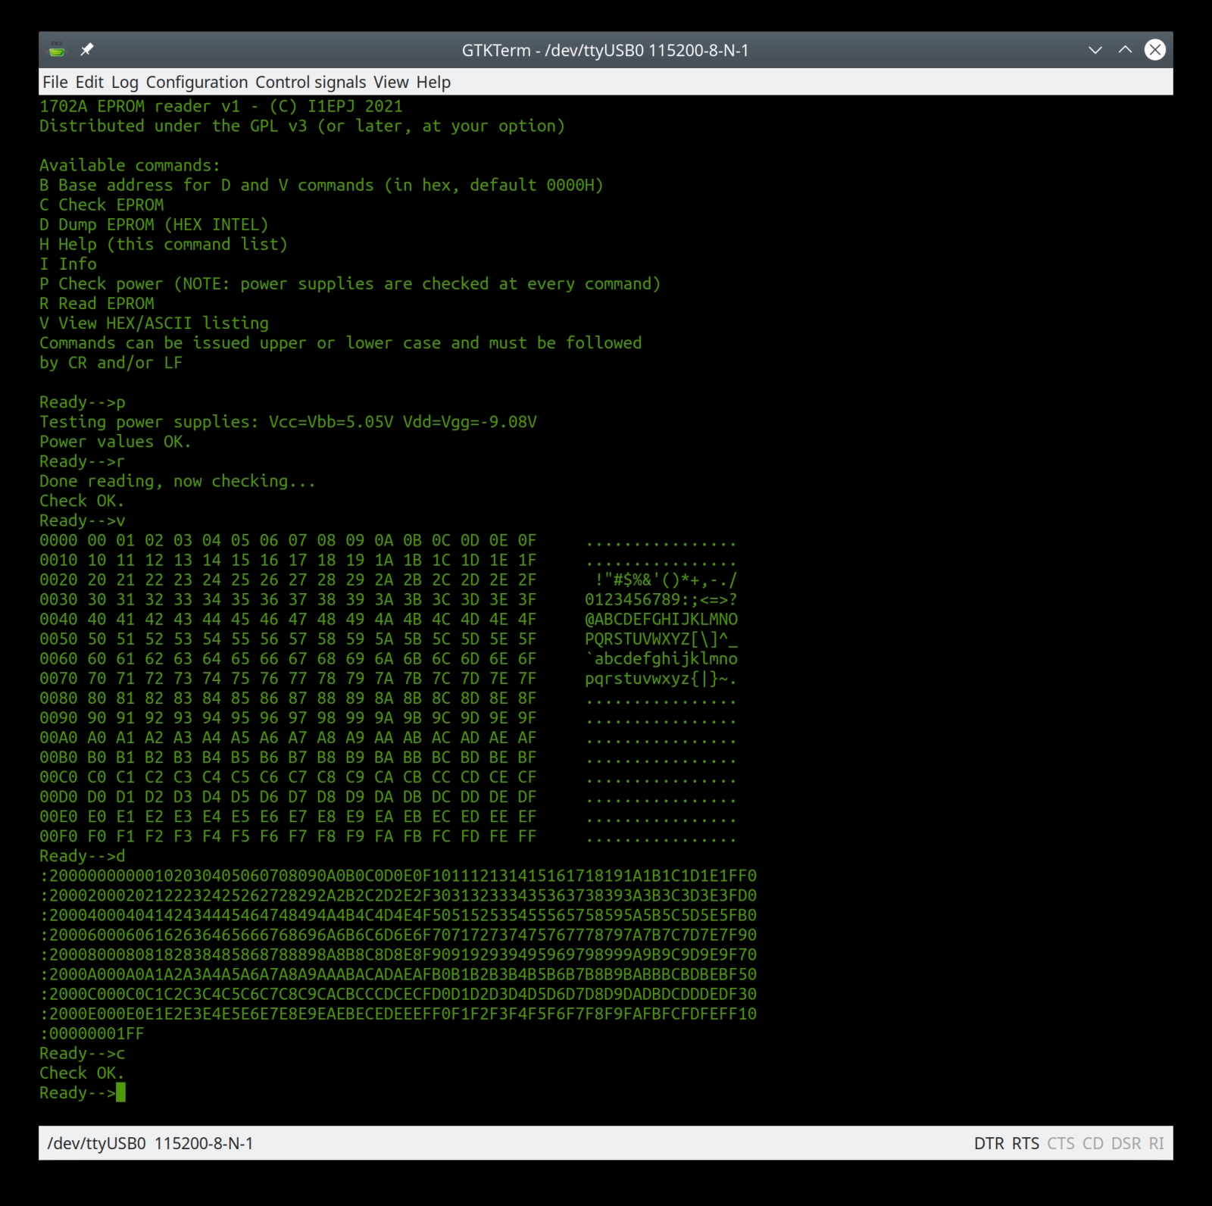Click Intel HEX record starting ':2000A000'
This screenshot has height=1206, width=1212.
click(398, 973)
